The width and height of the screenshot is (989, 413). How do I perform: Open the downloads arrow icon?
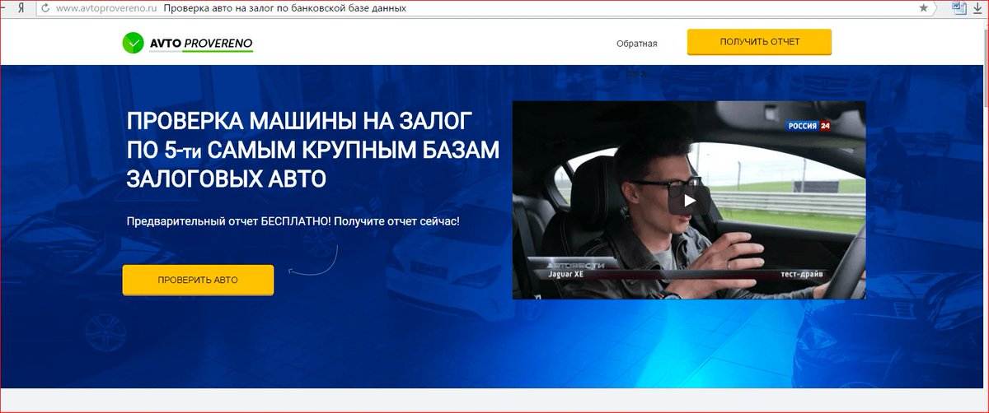[x=977, y=7]
